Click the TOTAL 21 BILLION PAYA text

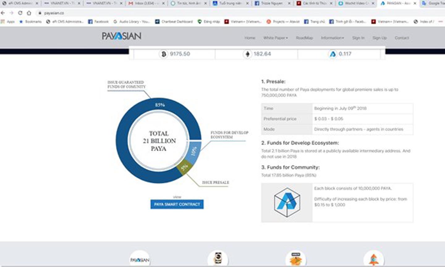[159, 141]
